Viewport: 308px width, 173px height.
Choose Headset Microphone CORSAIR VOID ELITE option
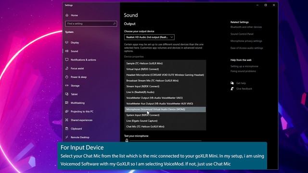(165, 75)
